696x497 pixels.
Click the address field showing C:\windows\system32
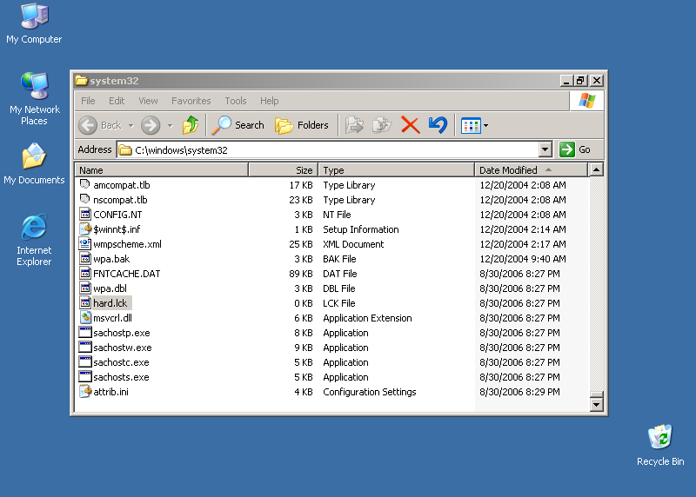(x=328, y=149)
